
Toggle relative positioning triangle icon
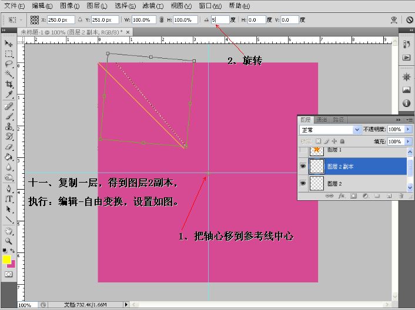[80, 19]
